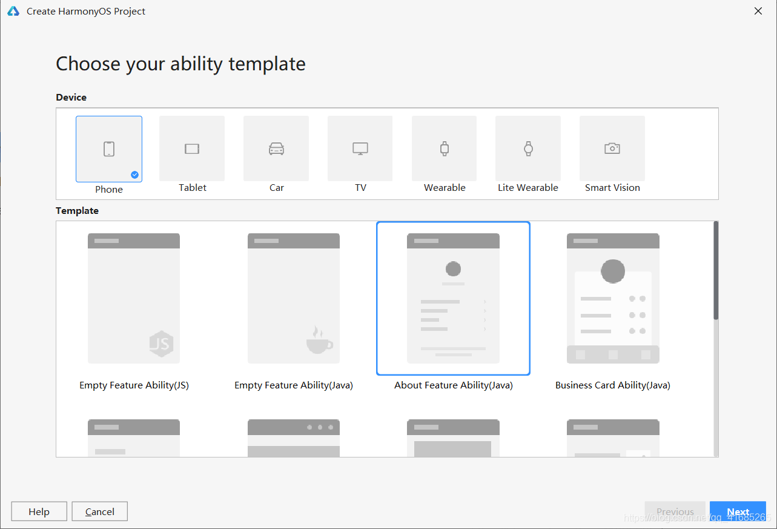Click the "Lite Wearable" device label
The width and height of the screenshot is (777, 529).
click(528, 188)
